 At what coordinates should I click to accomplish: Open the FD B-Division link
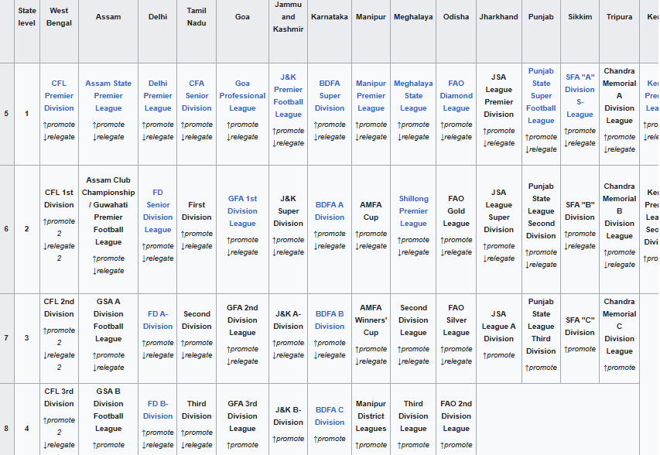coord(158,409)
